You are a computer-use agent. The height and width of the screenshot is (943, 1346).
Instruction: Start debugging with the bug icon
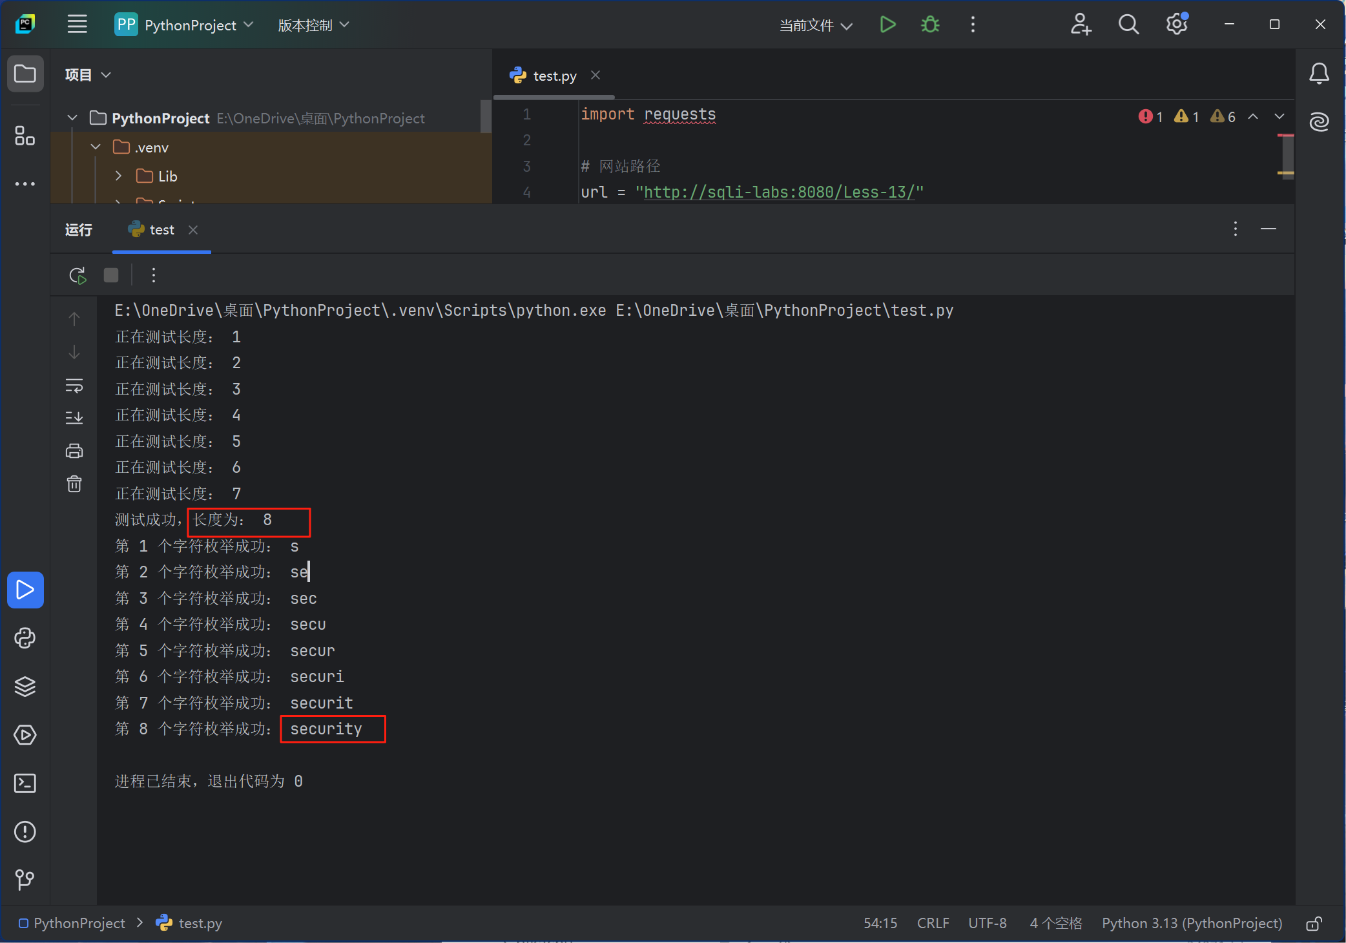coord(930,25)
